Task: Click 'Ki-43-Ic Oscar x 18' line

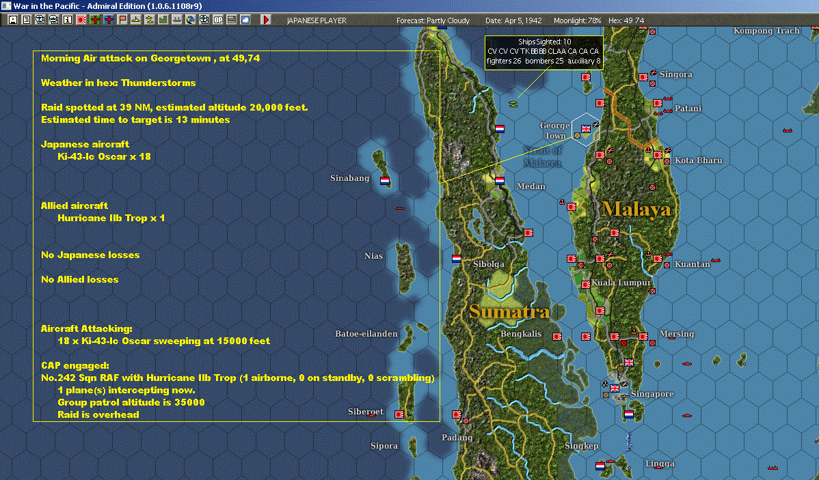Action: (x=104, y=156)
